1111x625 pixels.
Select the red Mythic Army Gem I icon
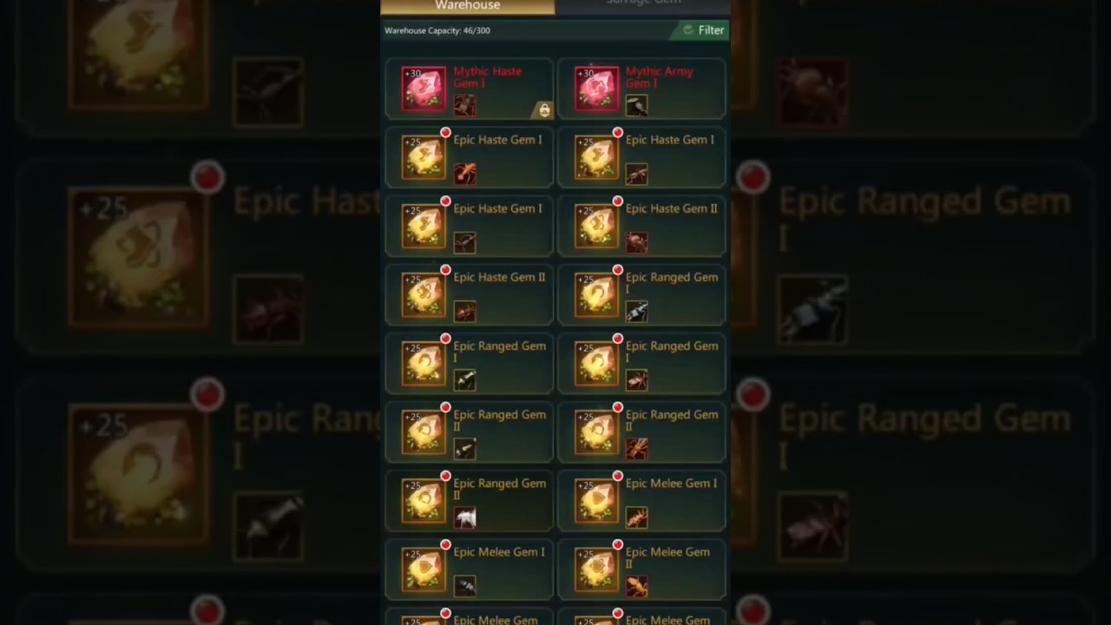(596, 89)
